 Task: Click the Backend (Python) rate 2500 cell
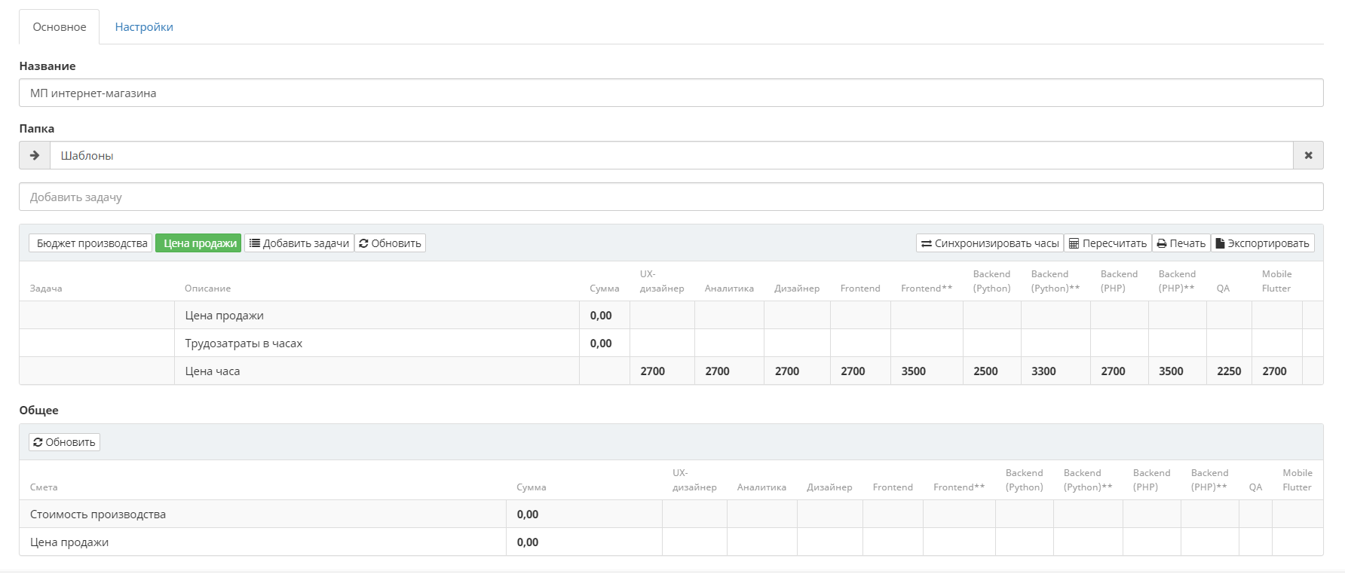991,371
